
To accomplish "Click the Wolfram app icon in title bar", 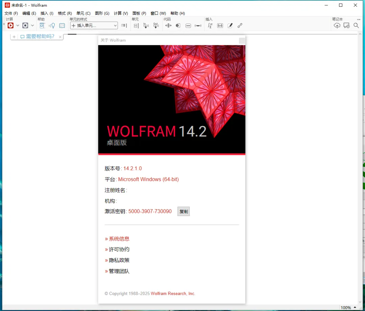I will pos(7,5).
